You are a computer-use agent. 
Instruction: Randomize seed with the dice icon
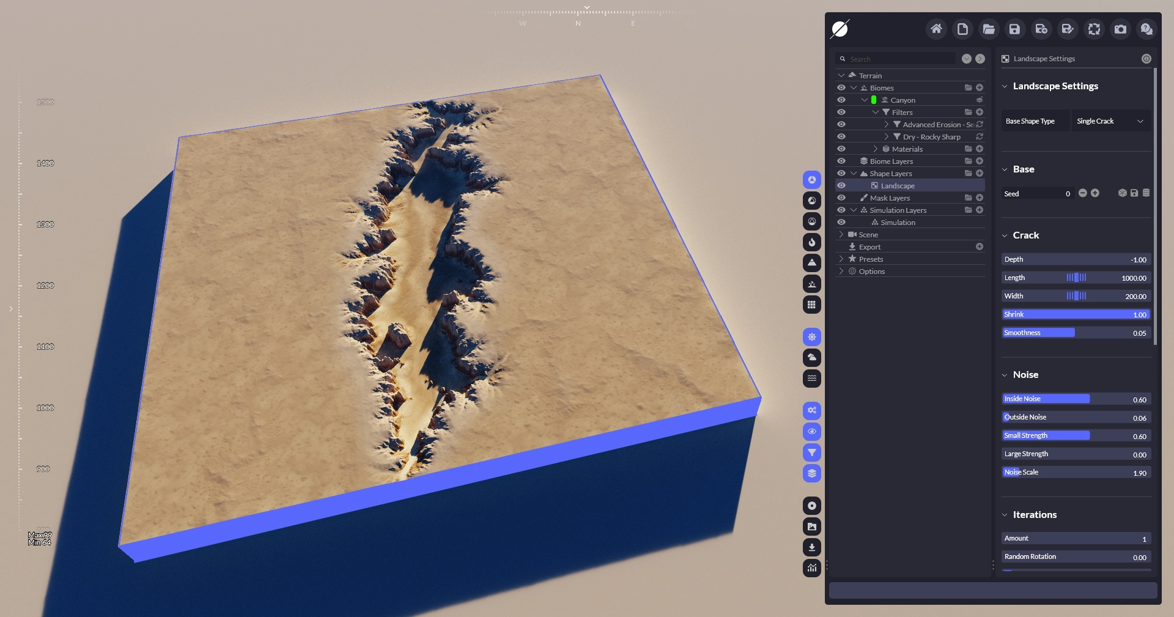[1122, 193]
